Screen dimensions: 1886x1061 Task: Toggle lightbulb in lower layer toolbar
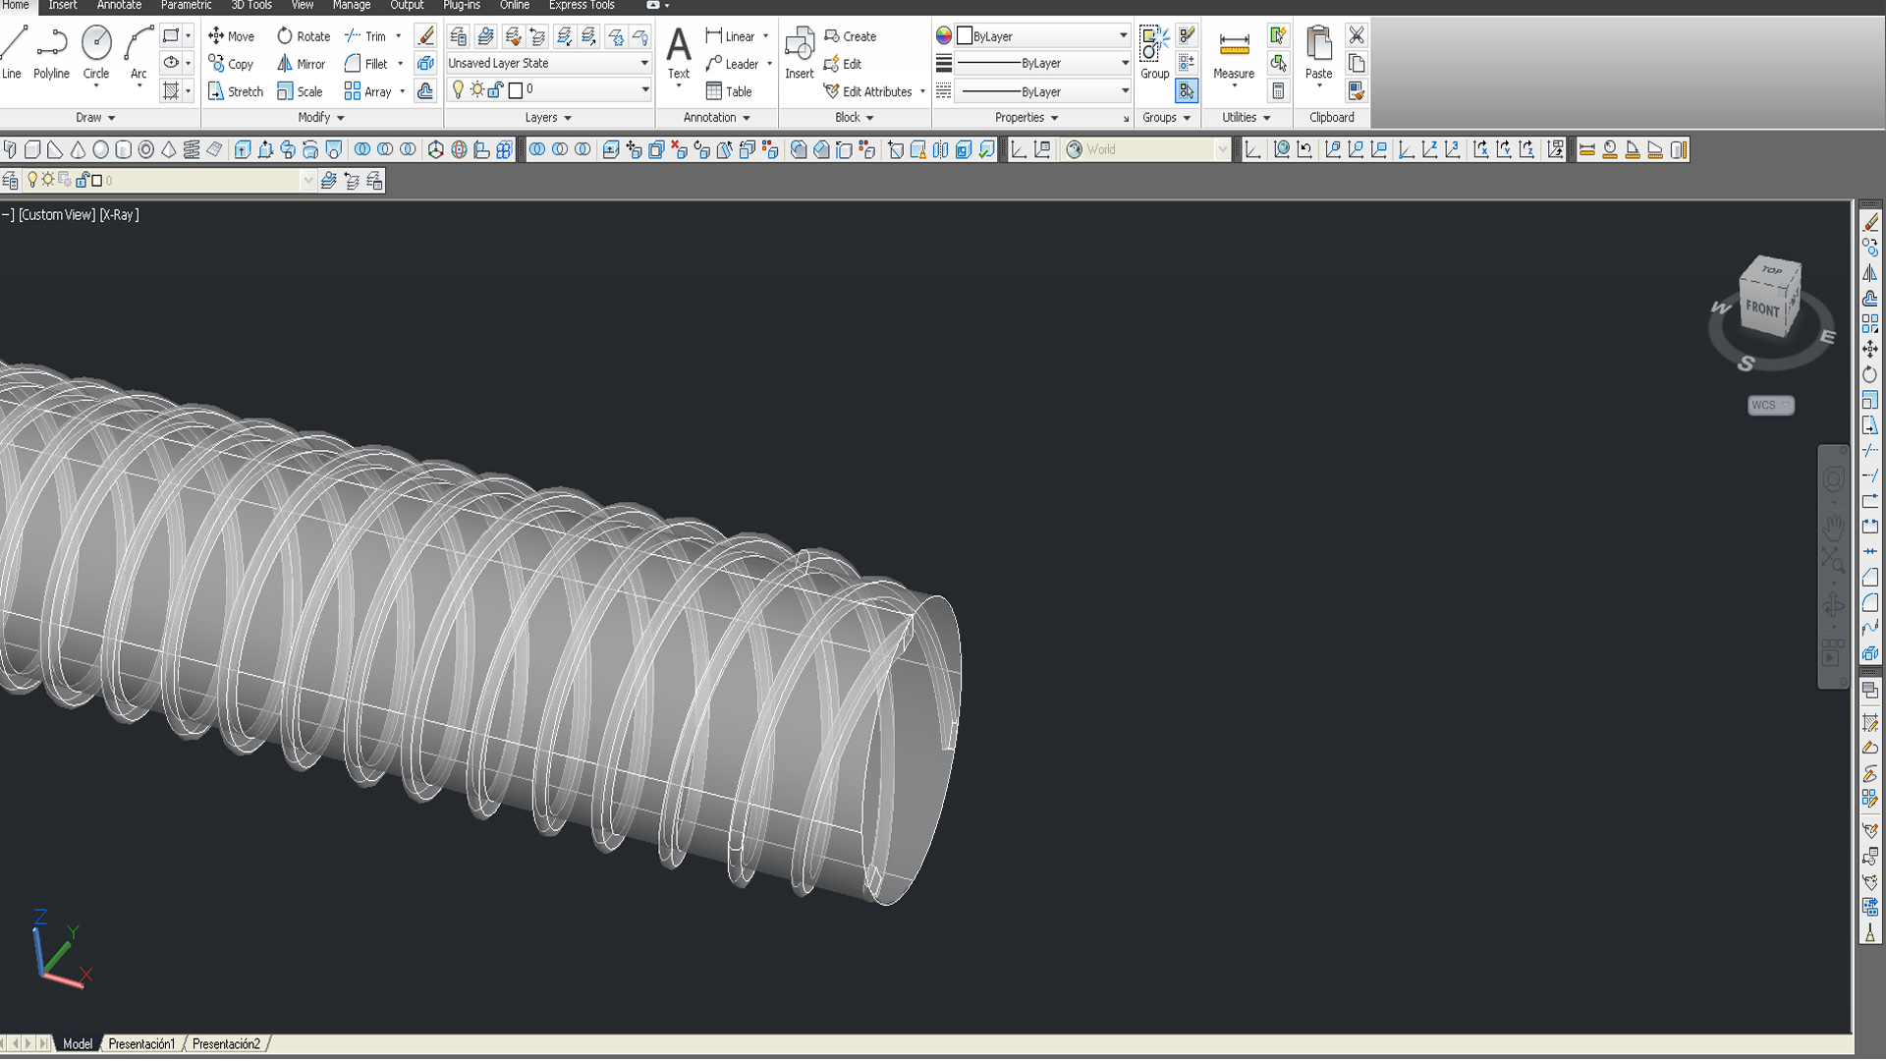(32, 180)
